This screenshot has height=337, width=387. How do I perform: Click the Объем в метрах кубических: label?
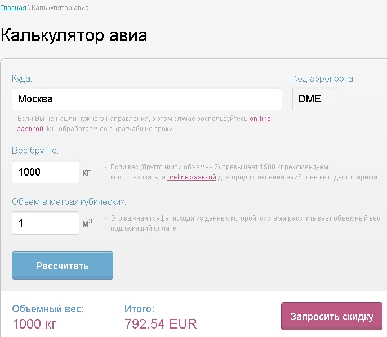point(69,201)
